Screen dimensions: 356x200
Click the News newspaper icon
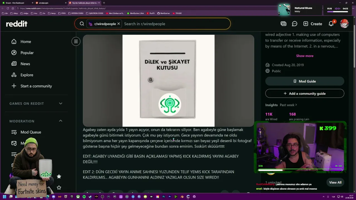click(14, 64)
